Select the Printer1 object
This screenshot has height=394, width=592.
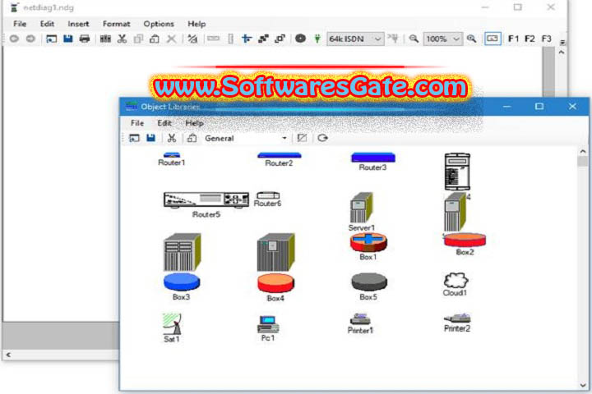[x=361, y=323]
